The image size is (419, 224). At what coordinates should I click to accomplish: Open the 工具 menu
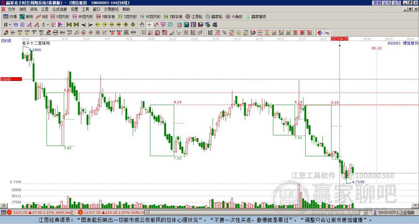pos(86,9)
